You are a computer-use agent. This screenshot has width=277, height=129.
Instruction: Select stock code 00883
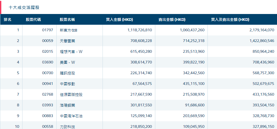point(48,116)
